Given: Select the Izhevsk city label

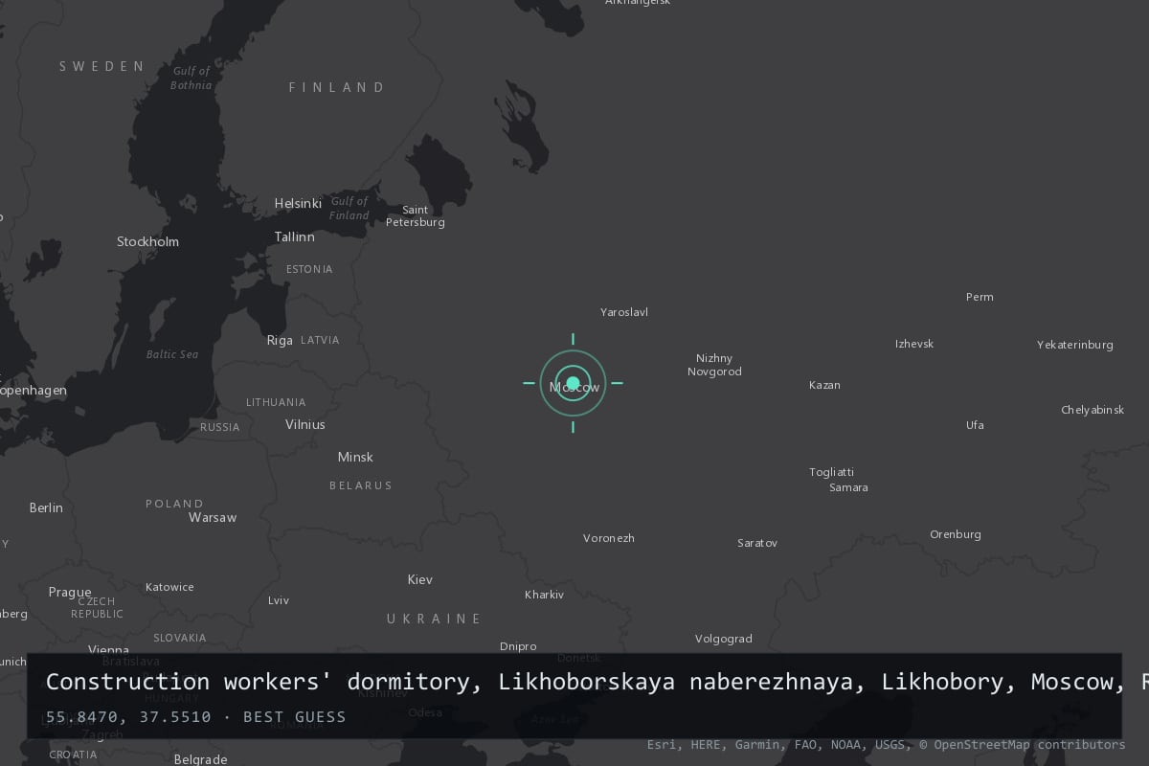Looking at the screenshot, I should (914, 344).
